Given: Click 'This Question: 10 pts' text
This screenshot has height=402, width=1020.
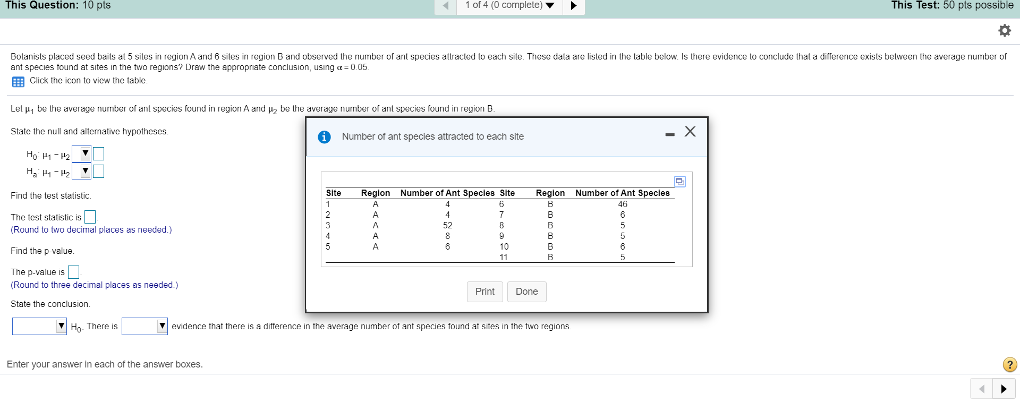Looking at the screenshot, I should point(58,5).
